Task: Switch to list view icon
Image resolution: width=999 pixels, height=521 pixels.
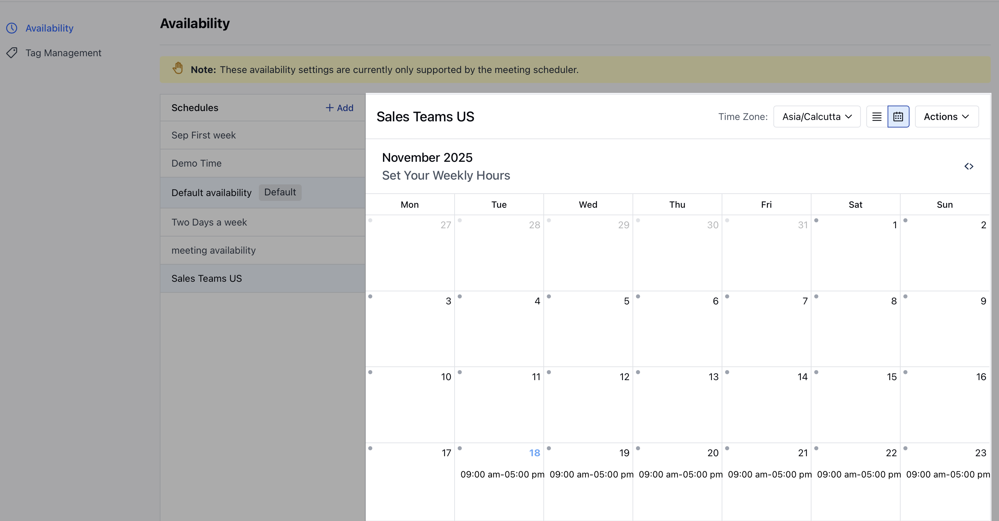Action: click(877, 117)
